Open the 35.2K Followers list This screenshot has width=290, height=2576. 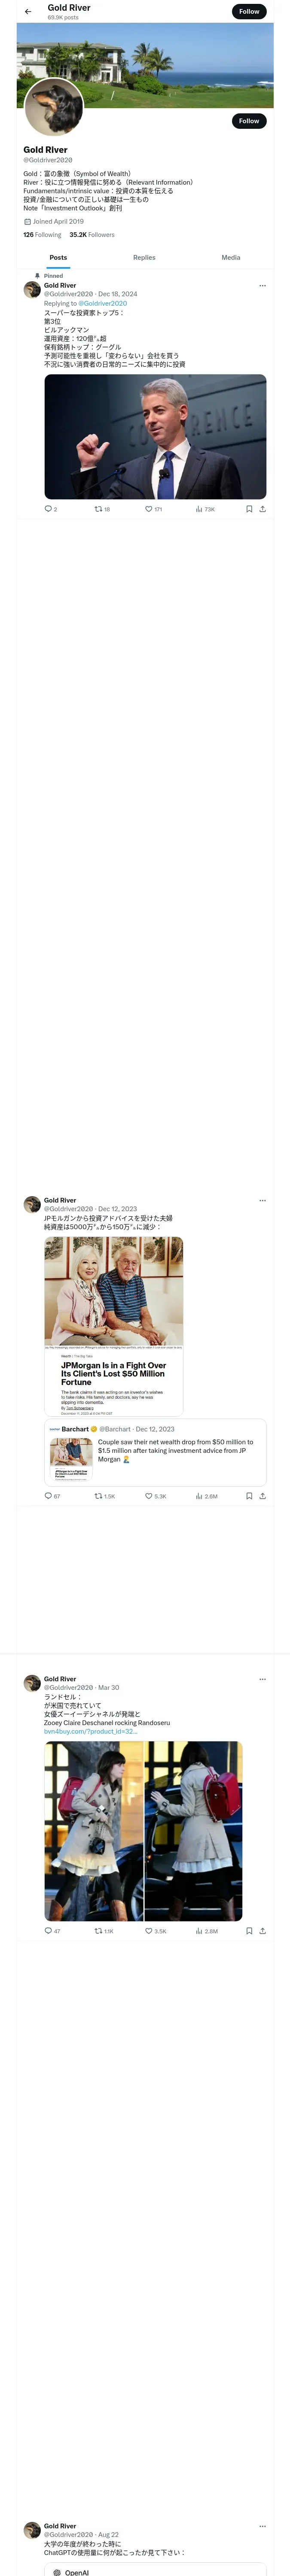click(92, 235)
